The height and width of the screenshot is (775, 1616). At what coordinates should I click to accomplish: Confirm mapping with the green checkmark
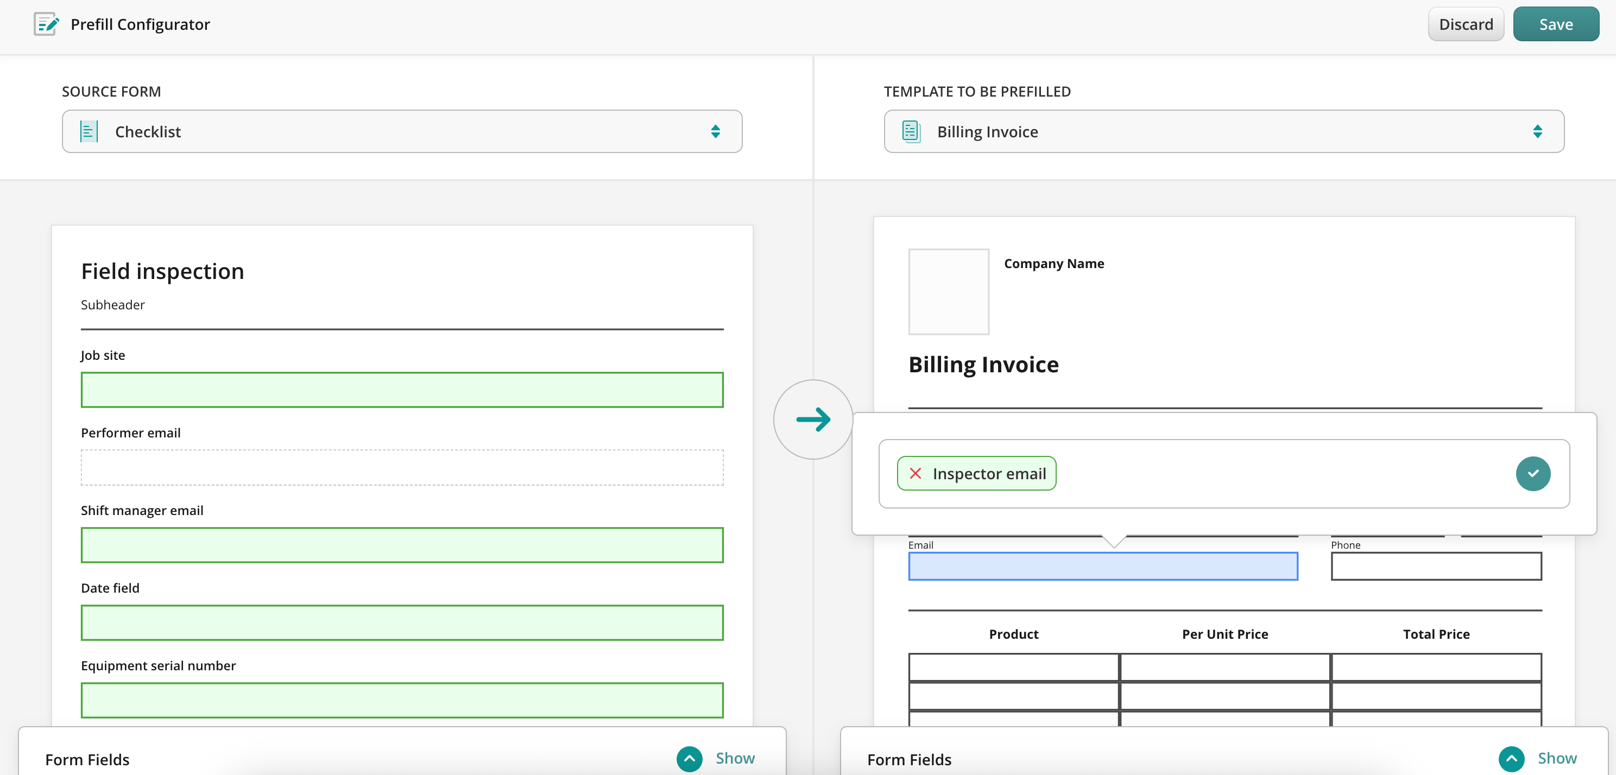1532,473
